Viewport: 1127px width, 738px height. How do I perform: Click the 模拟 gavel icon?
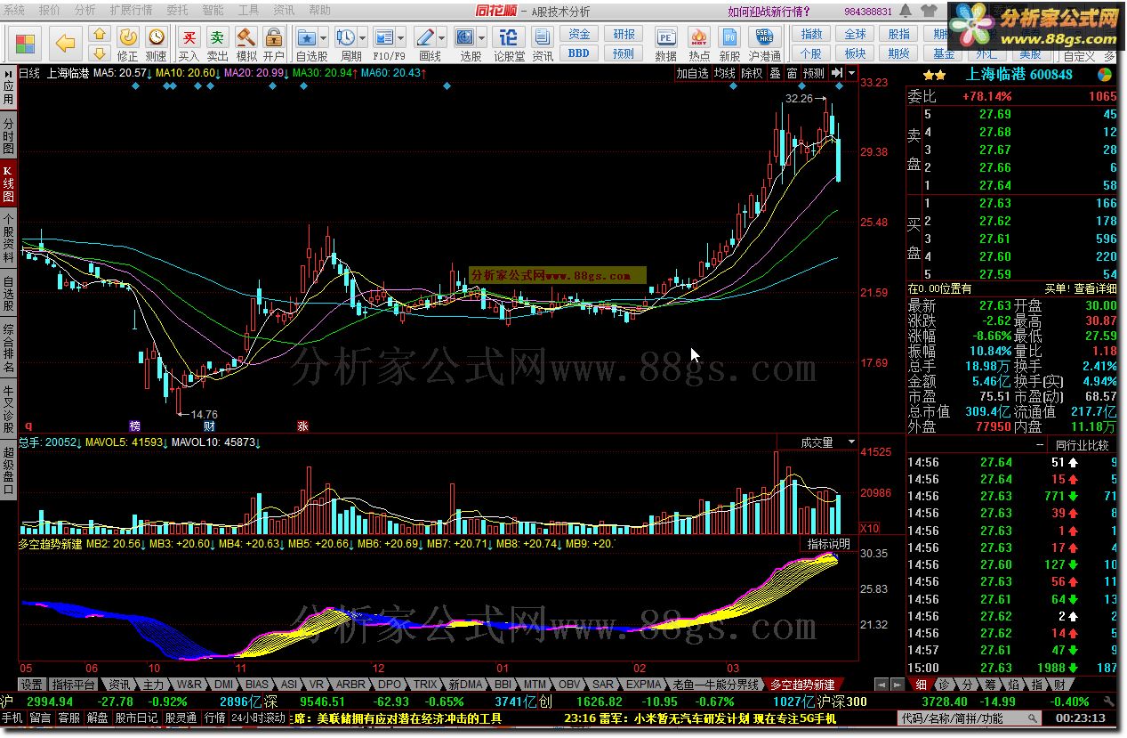tap(246, 37)
